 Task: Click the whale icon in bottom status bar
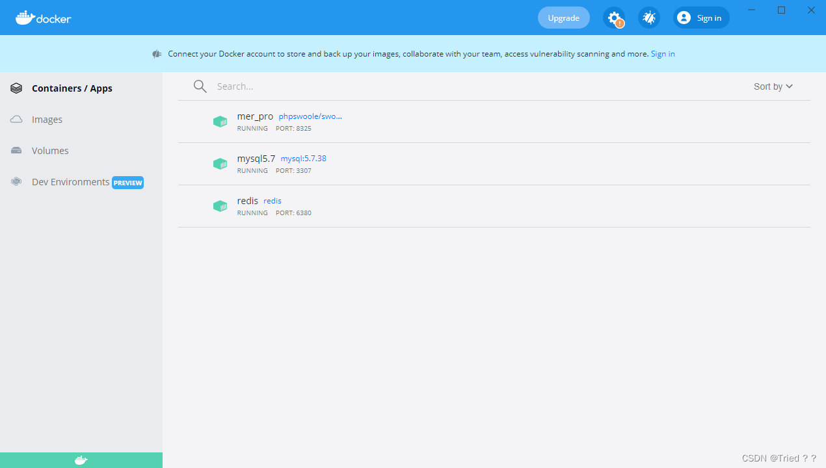tap(81, 460)
